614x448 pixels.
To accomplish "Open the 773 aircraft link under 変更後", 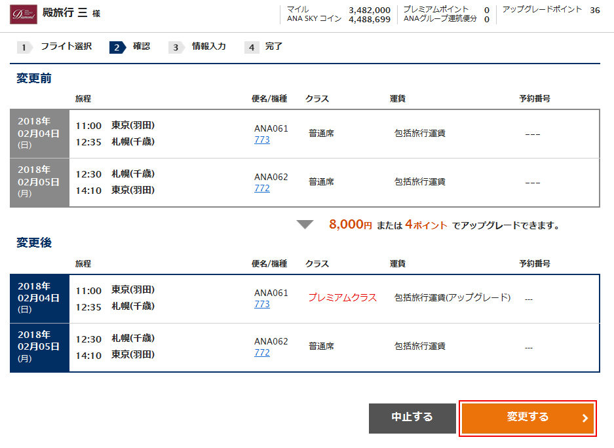I will tap(262, 304).
